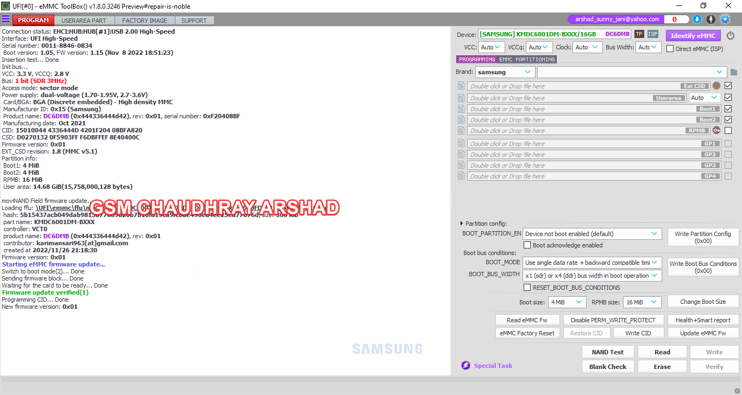Check RESET_BOOT_BUS_CONDITIONS option
The height and width of the screenshot is (395, 742).
527,288
